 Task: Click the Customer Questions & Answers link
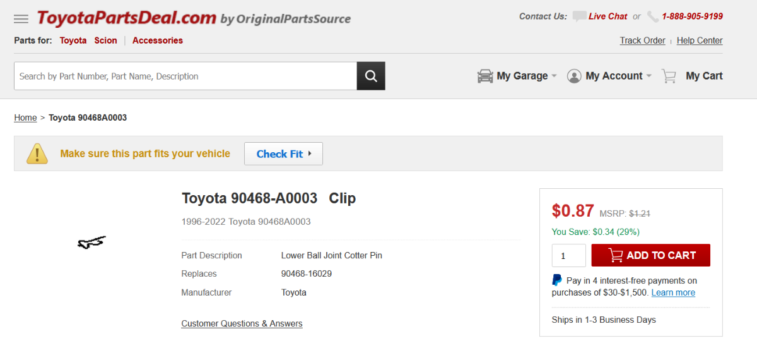(x=242, y=323)
